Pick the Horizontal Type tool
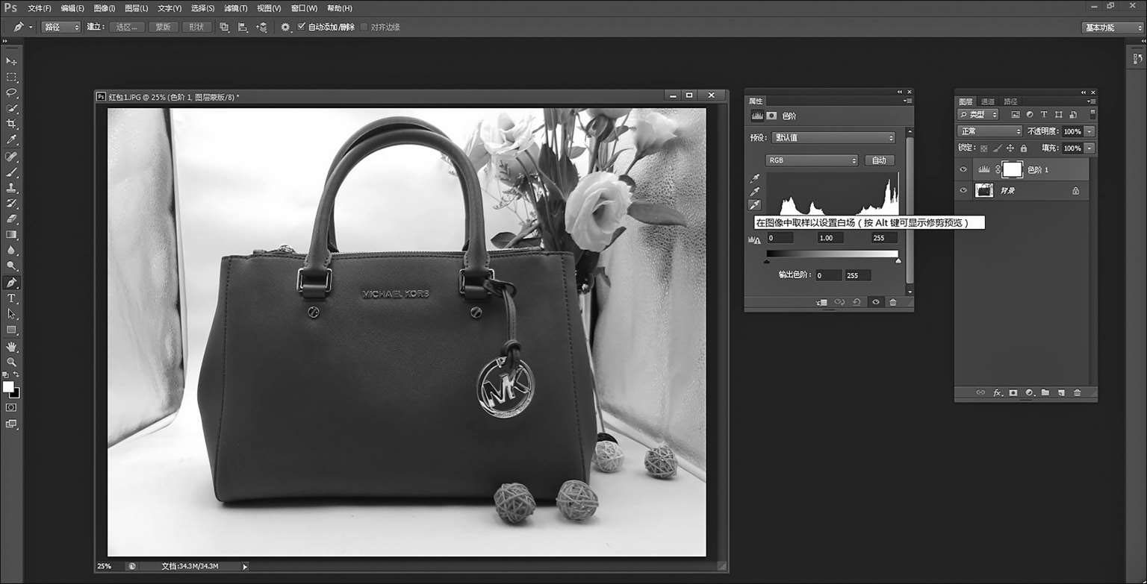 (x=11, y=298)
